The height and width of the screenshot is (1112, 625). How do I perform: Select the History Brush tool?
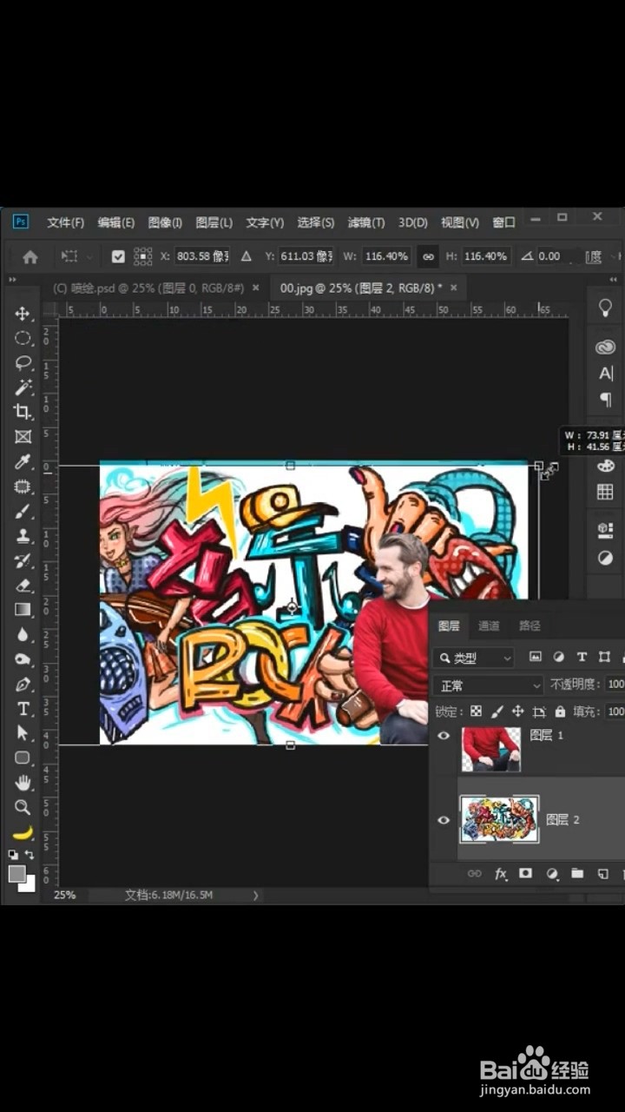pyautogui.click(x=23, y=560)
